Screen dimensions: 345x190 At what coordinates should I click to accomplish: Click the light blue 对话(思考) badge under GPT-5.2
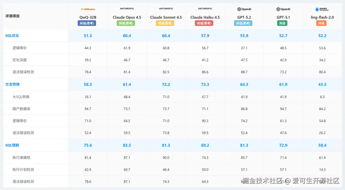[x=243, y=23]
